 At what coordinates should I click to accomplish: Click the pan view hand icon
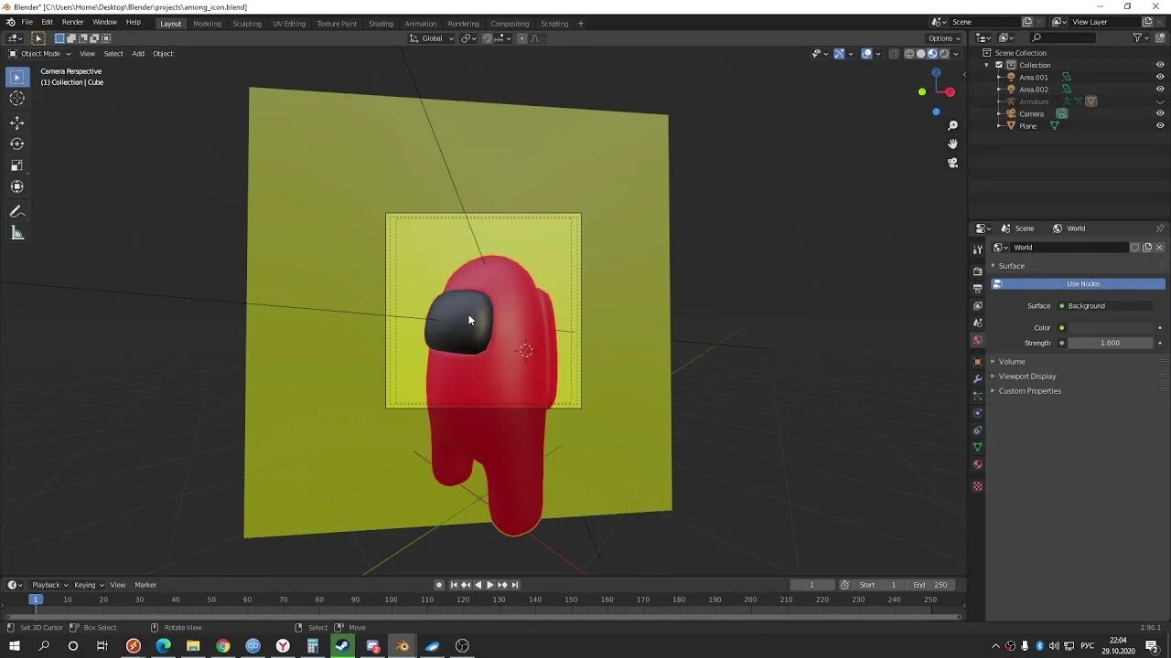[x=952, y=143]
